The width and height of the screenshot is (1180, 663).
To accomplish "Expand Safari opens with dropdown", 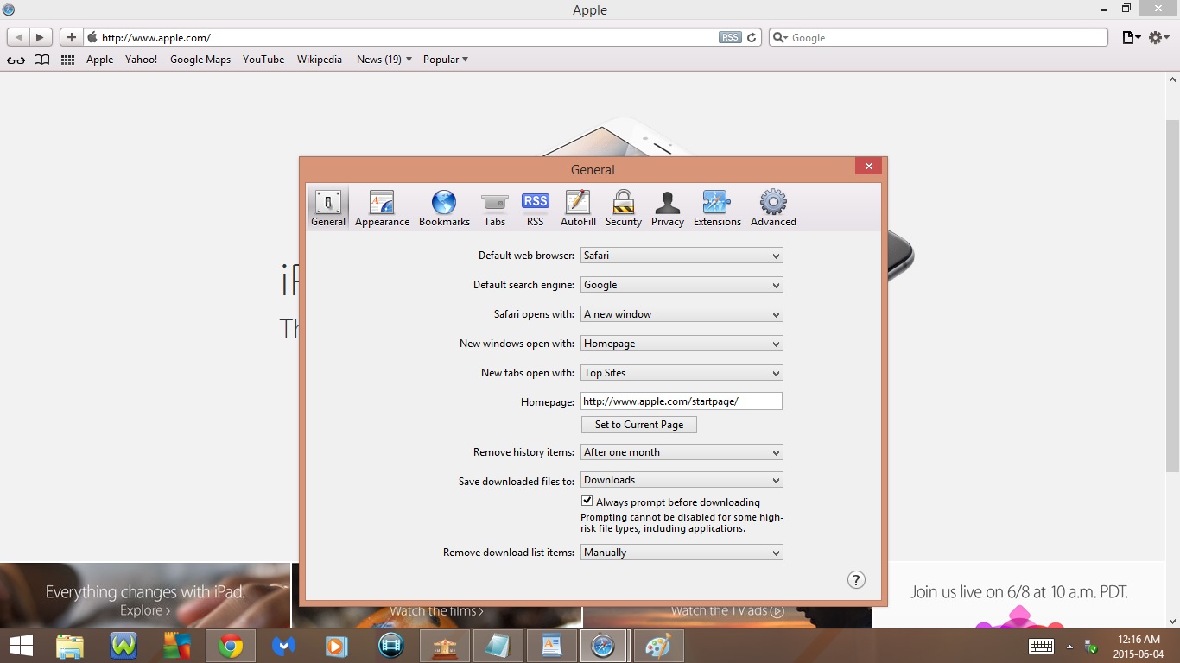I will [682, 314].
